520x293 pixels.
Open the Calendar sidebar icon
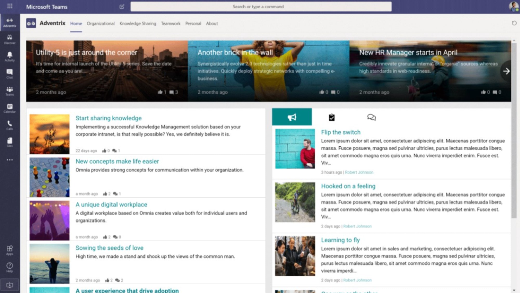coord(10,108)
